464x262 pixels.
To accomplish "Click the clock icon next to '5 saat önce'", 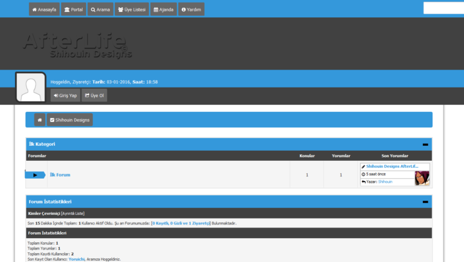I will [x=363, y=174].
